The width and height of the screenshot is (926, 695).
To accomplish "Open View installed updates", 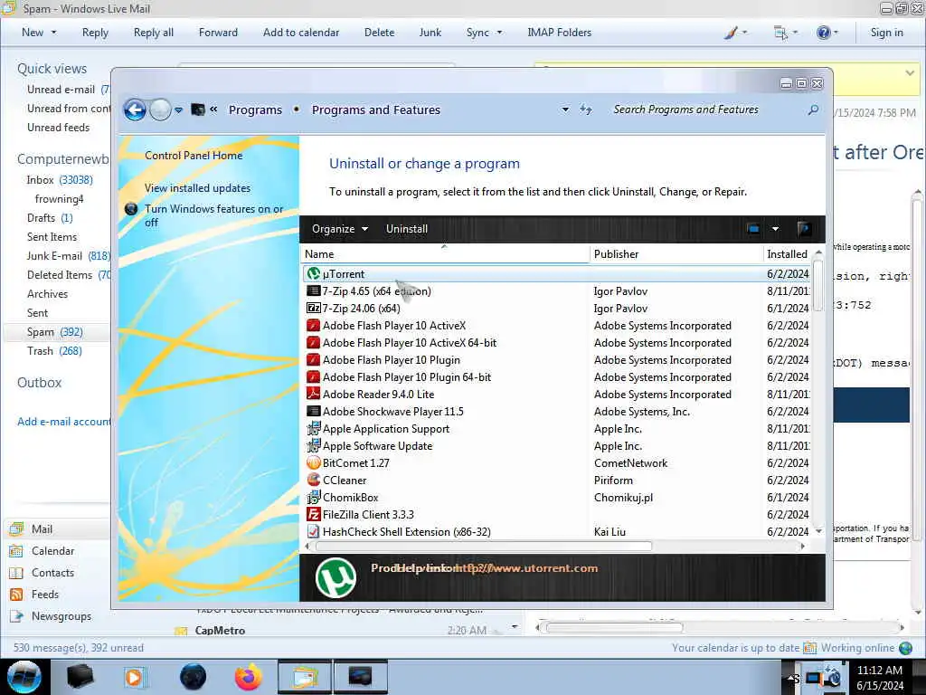I will pos(197,188).
